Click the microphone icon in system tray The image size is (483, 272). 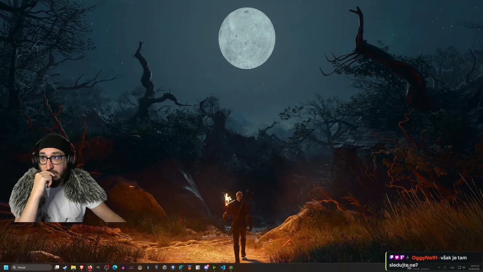point(445,267)
